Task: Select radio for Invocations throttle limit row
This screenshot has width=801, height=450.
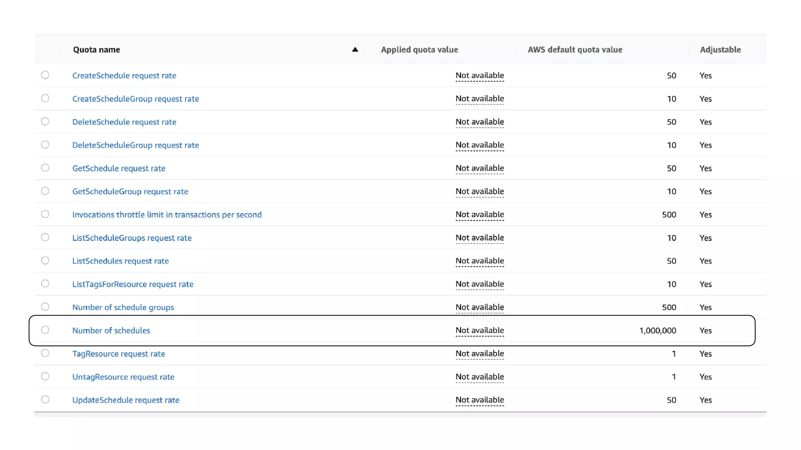Action: pyautogui.click(x=45, y=214)
